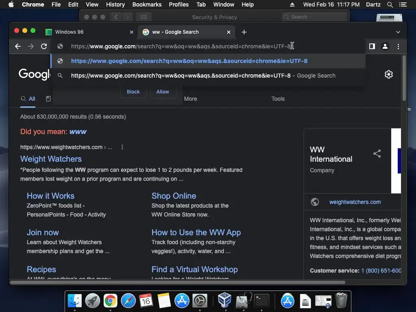
Task: Go back with Chrome's back arrow
Action: [18, 46]
